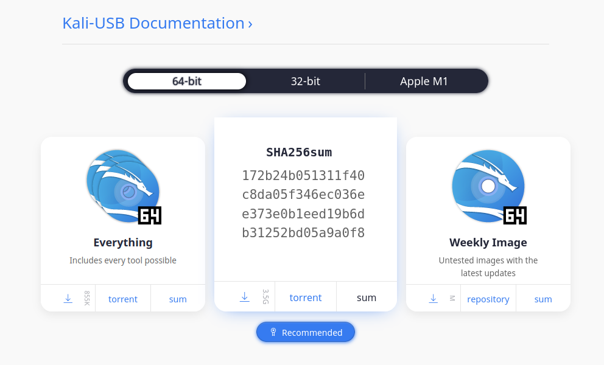Screen dimensions: 604x365
Task: Show sum for the Everything image
Action: click(x=178, y=299)
